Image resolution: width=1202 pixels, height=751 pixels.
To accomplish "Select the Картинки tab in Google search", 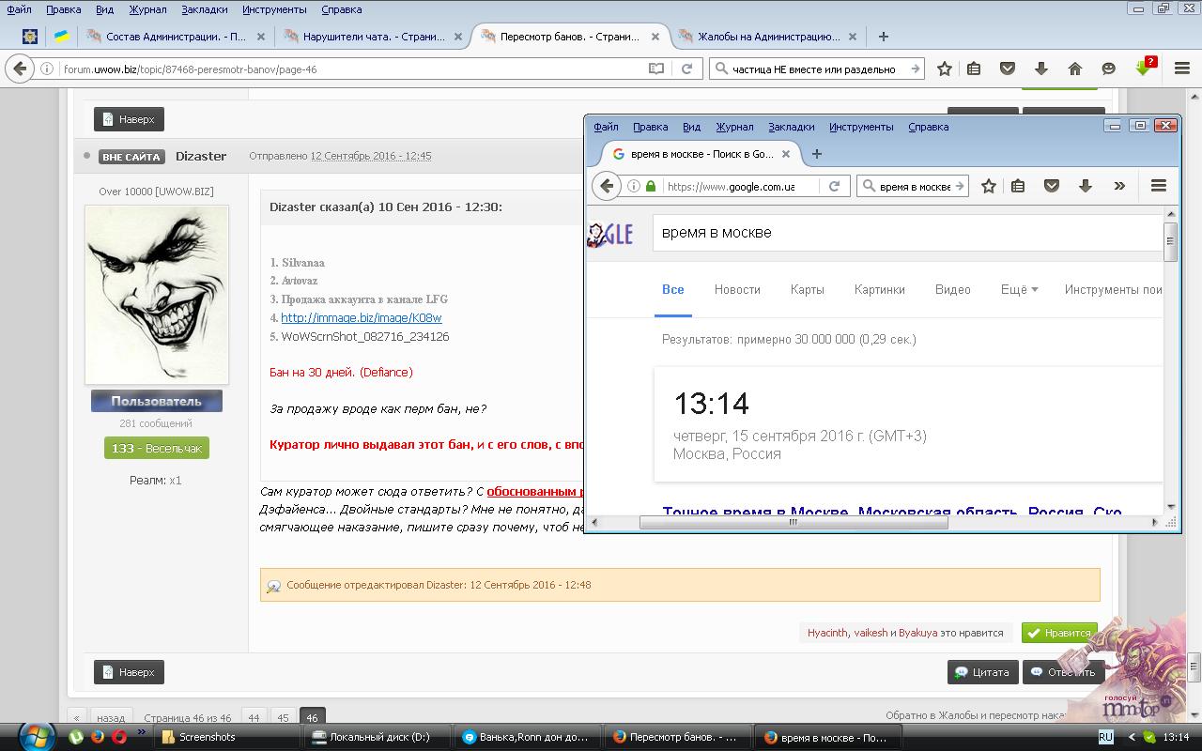I will pyautogui.click(x=879, y=289).
